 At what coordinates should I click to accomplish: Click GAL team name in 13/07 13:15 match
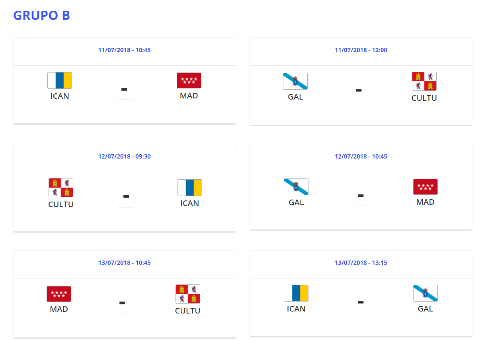click(425, 309)
